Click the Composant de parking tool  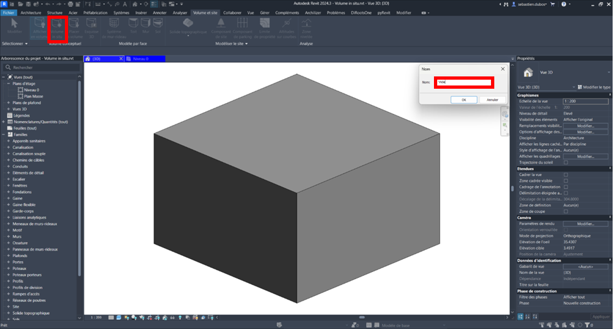point(242,30)
